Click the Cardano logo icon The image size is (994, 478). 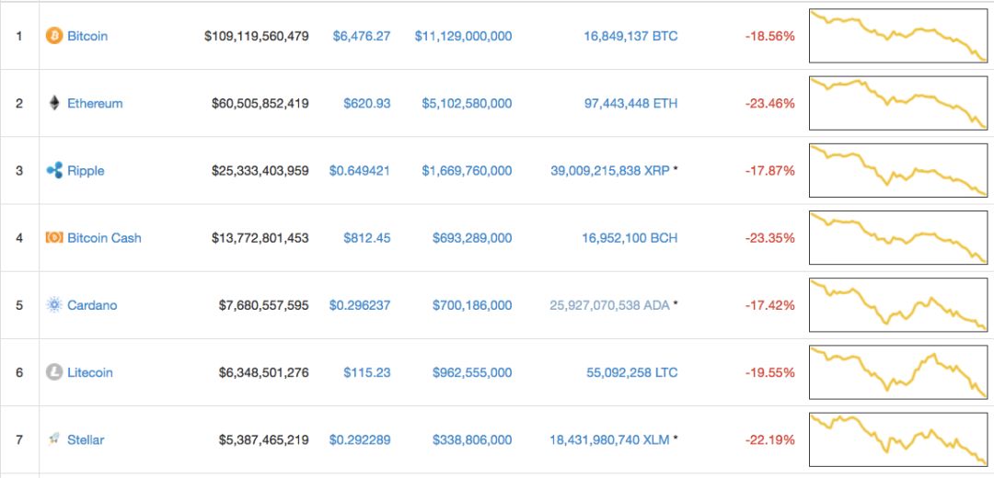[54, 304]
